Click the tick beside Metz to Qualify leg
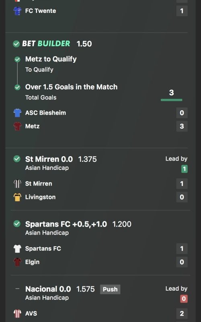Viewport: 201px width, 322px height. (17, 60)
